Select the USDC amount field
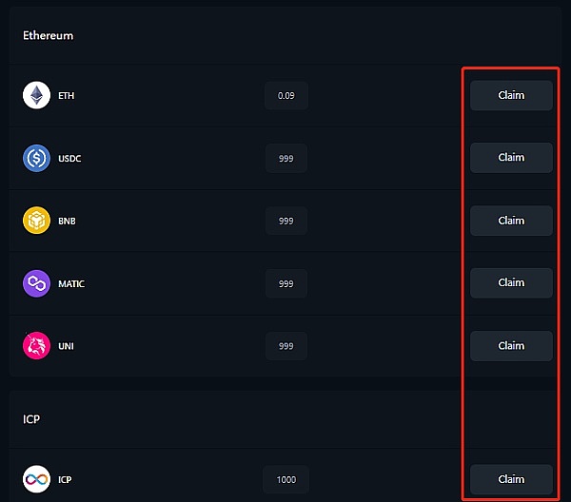The height and width of the screenshot is (502, 571). point(285,158)
